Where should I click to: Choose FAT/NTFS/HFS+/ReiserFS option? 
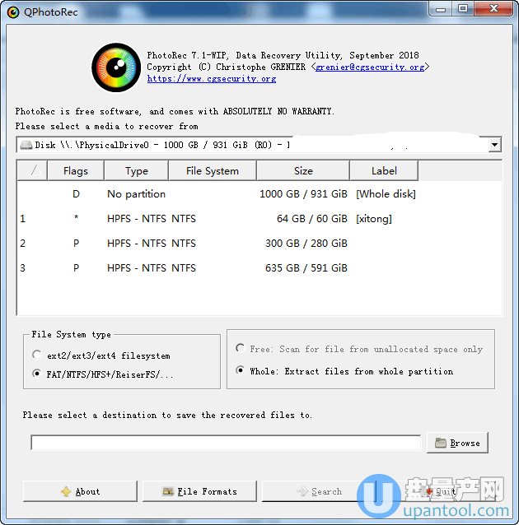point(103,374)
